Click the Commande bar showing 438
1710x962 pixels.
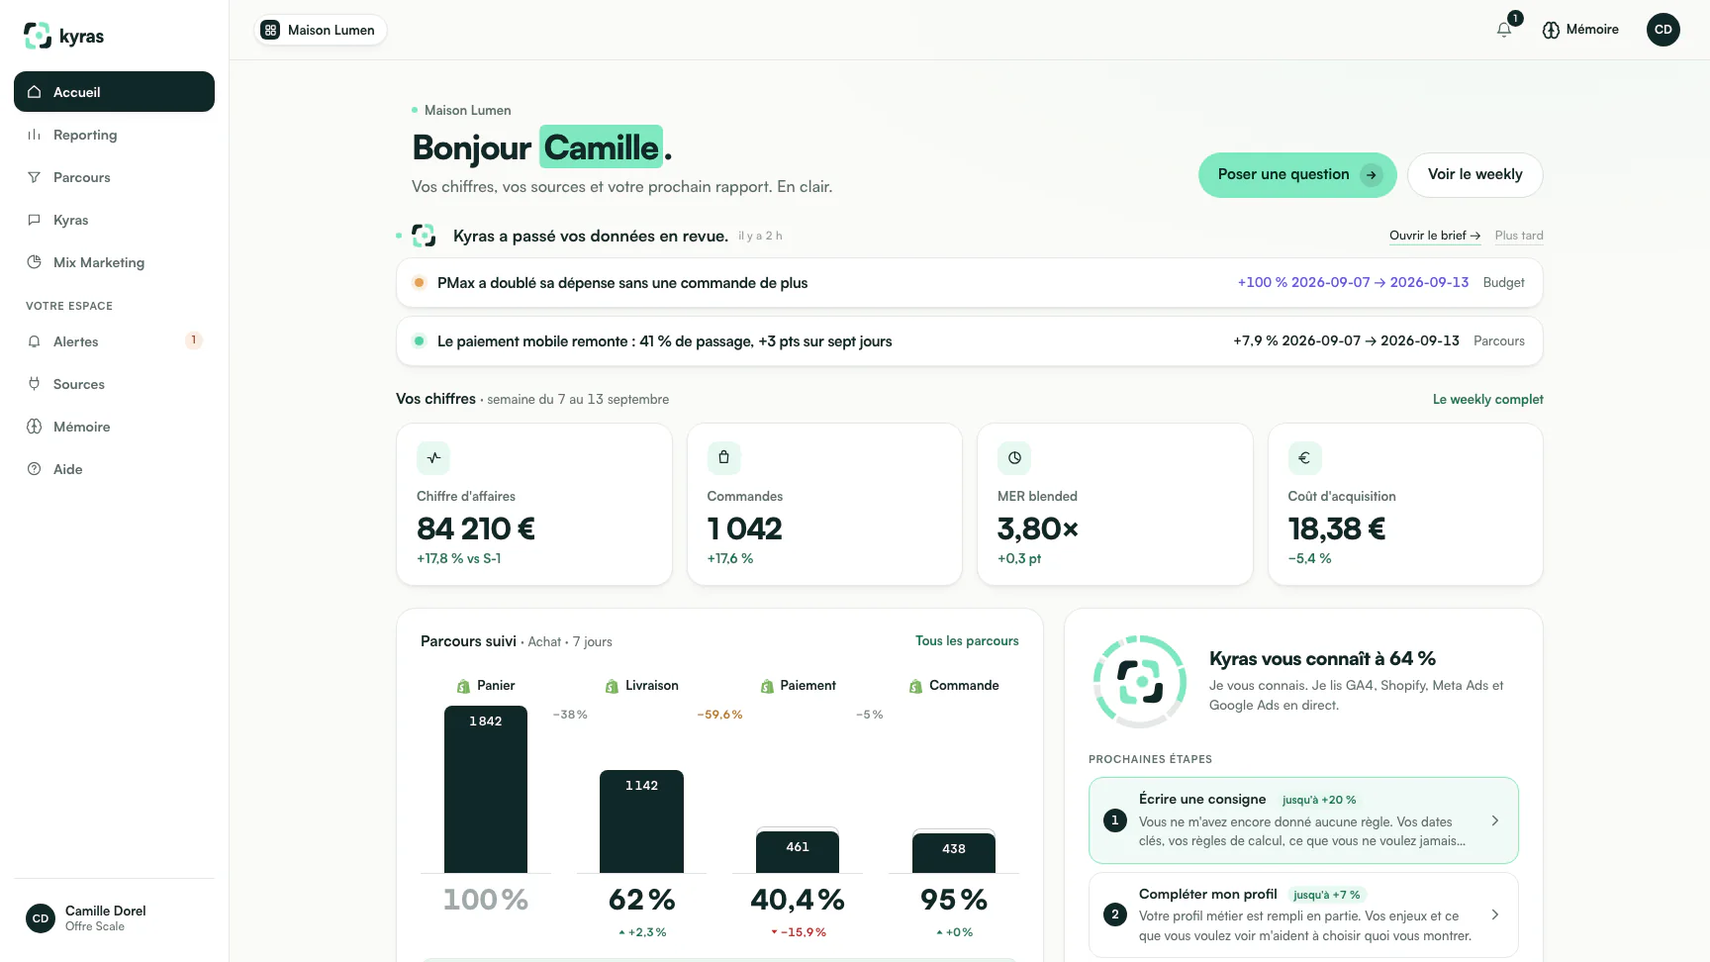point(954,853)
